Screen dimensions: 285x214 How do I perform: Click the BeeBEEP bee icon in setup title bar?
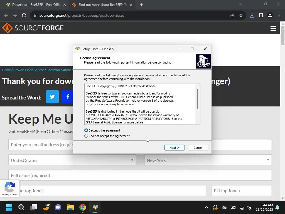(78, 49)
